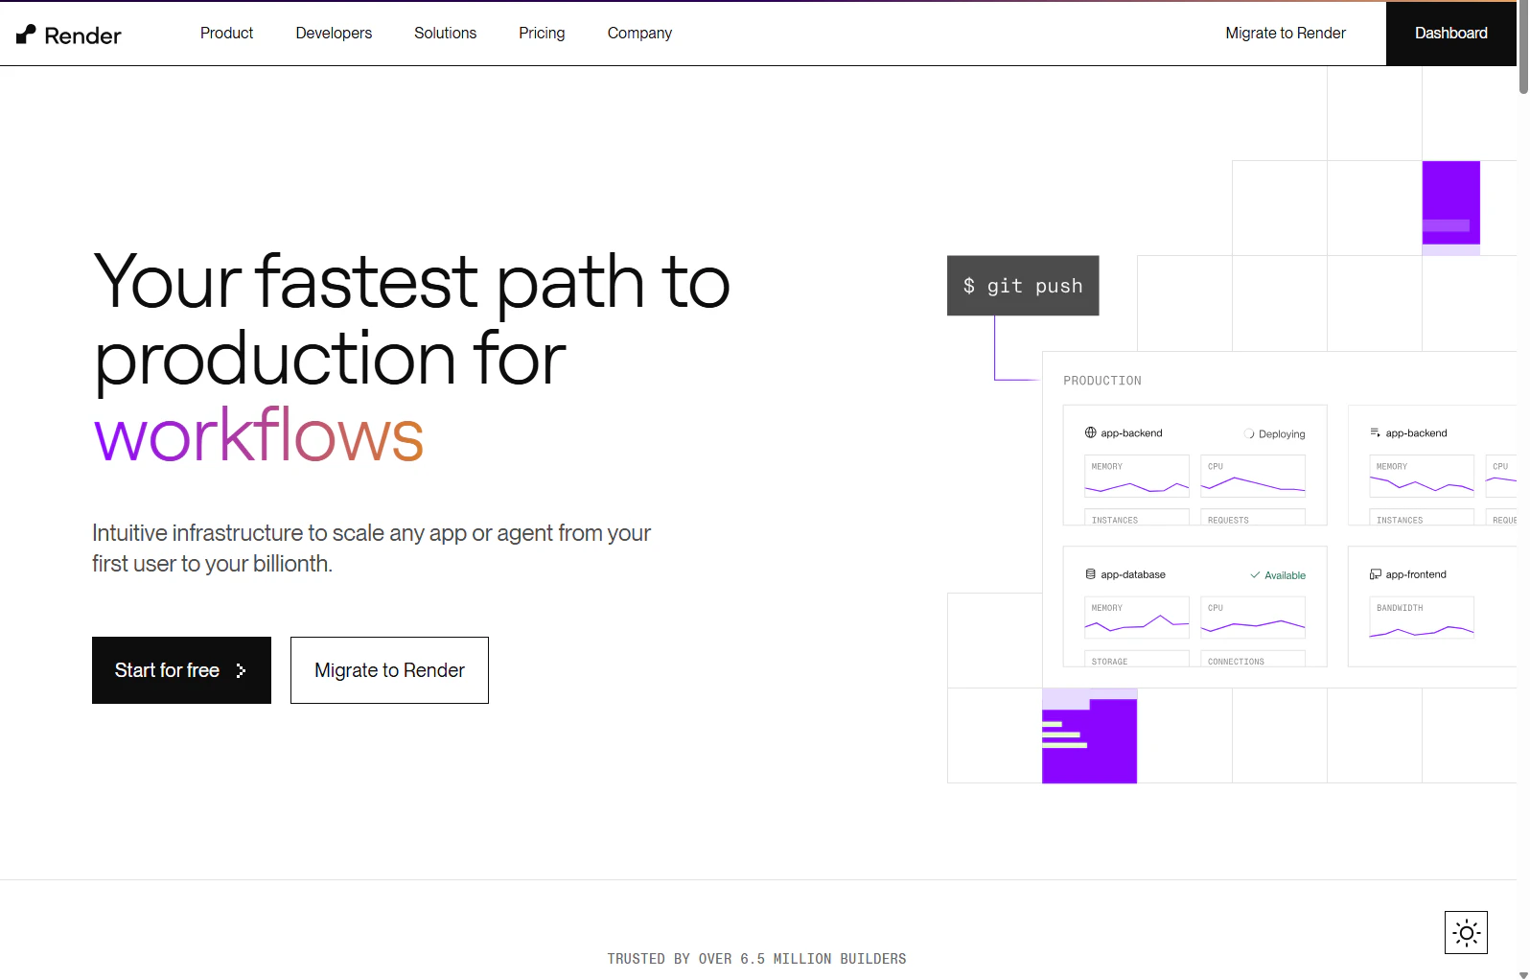Open the Pricing page
Image resolution: width=1530 pixels, height=980 pixels.
click(542, 33)
